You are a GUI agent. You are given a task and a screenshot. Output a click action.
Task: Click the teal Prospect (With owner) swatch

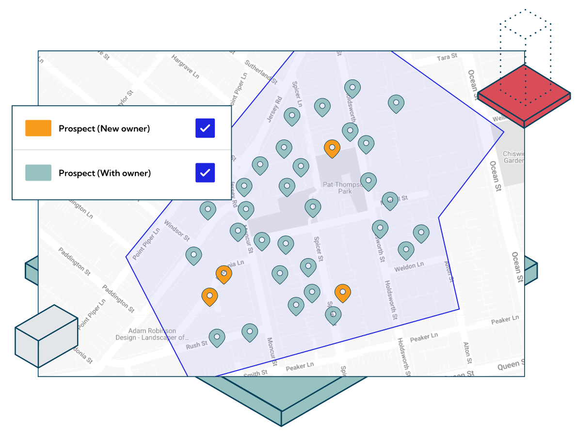pos(38,172)
